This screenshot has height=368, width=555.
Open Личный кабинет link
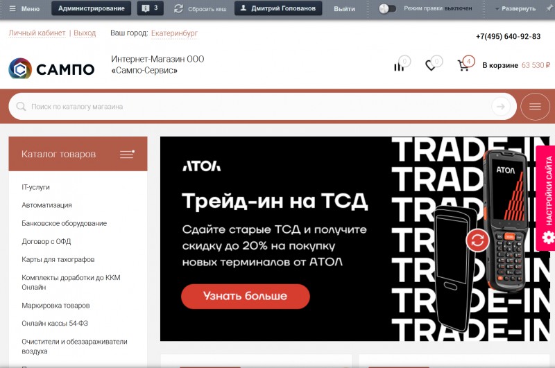pos(37,33)
